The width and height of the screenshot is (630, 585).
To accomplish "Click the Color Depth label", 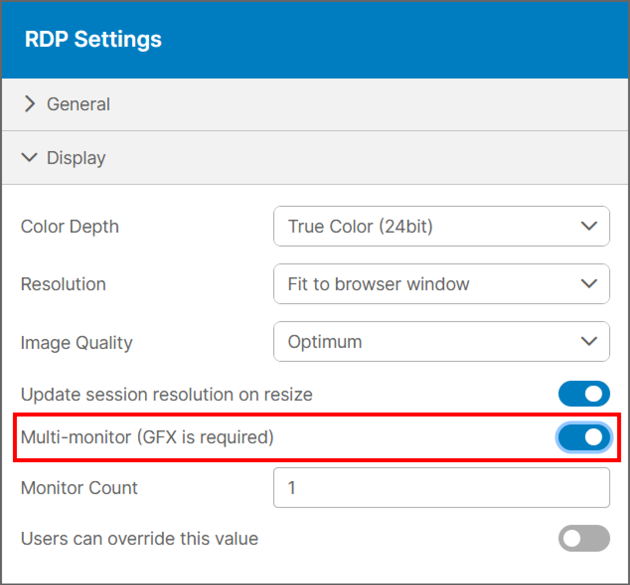I will tap(70, 226).
